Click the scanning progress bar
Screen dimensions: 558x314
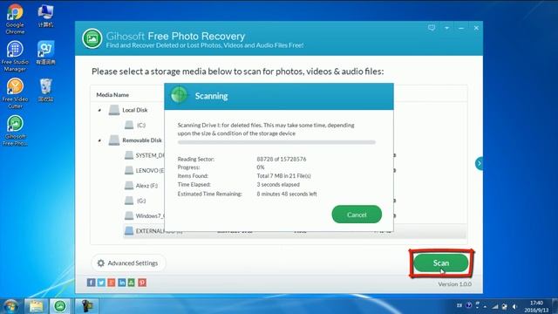[x=276, y=142]
